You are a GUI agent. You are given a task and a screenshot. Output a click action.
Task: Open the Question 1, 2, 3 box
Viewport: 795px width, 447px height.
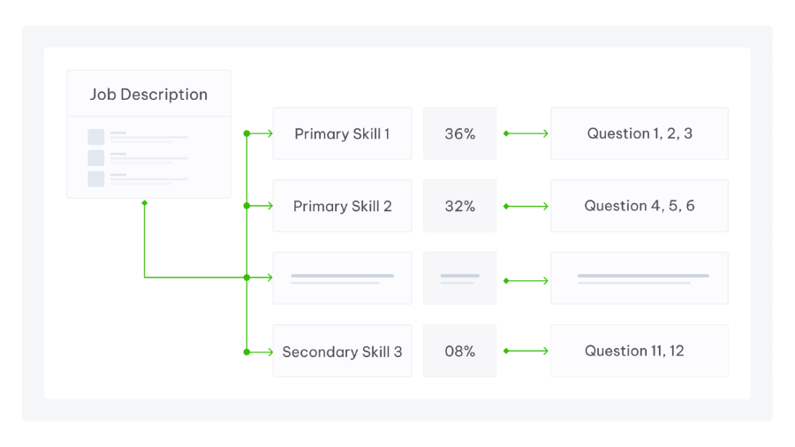(639, 133)
